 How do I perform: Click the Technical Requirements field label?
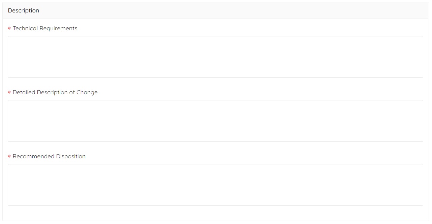45,28
